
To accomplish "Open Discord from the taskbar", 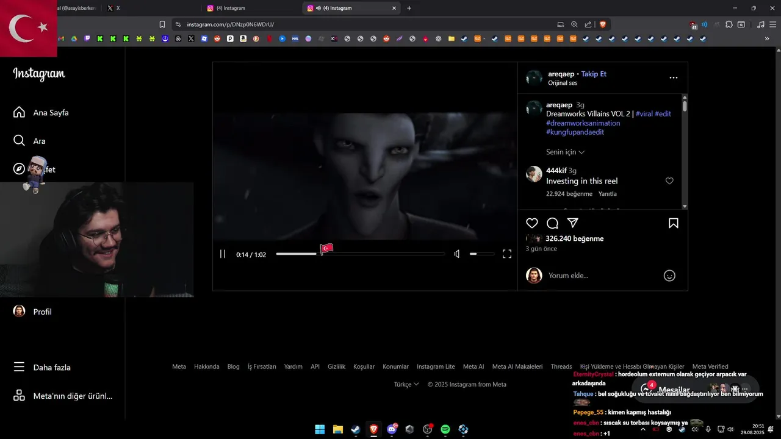I will click(x=392, y=429).
